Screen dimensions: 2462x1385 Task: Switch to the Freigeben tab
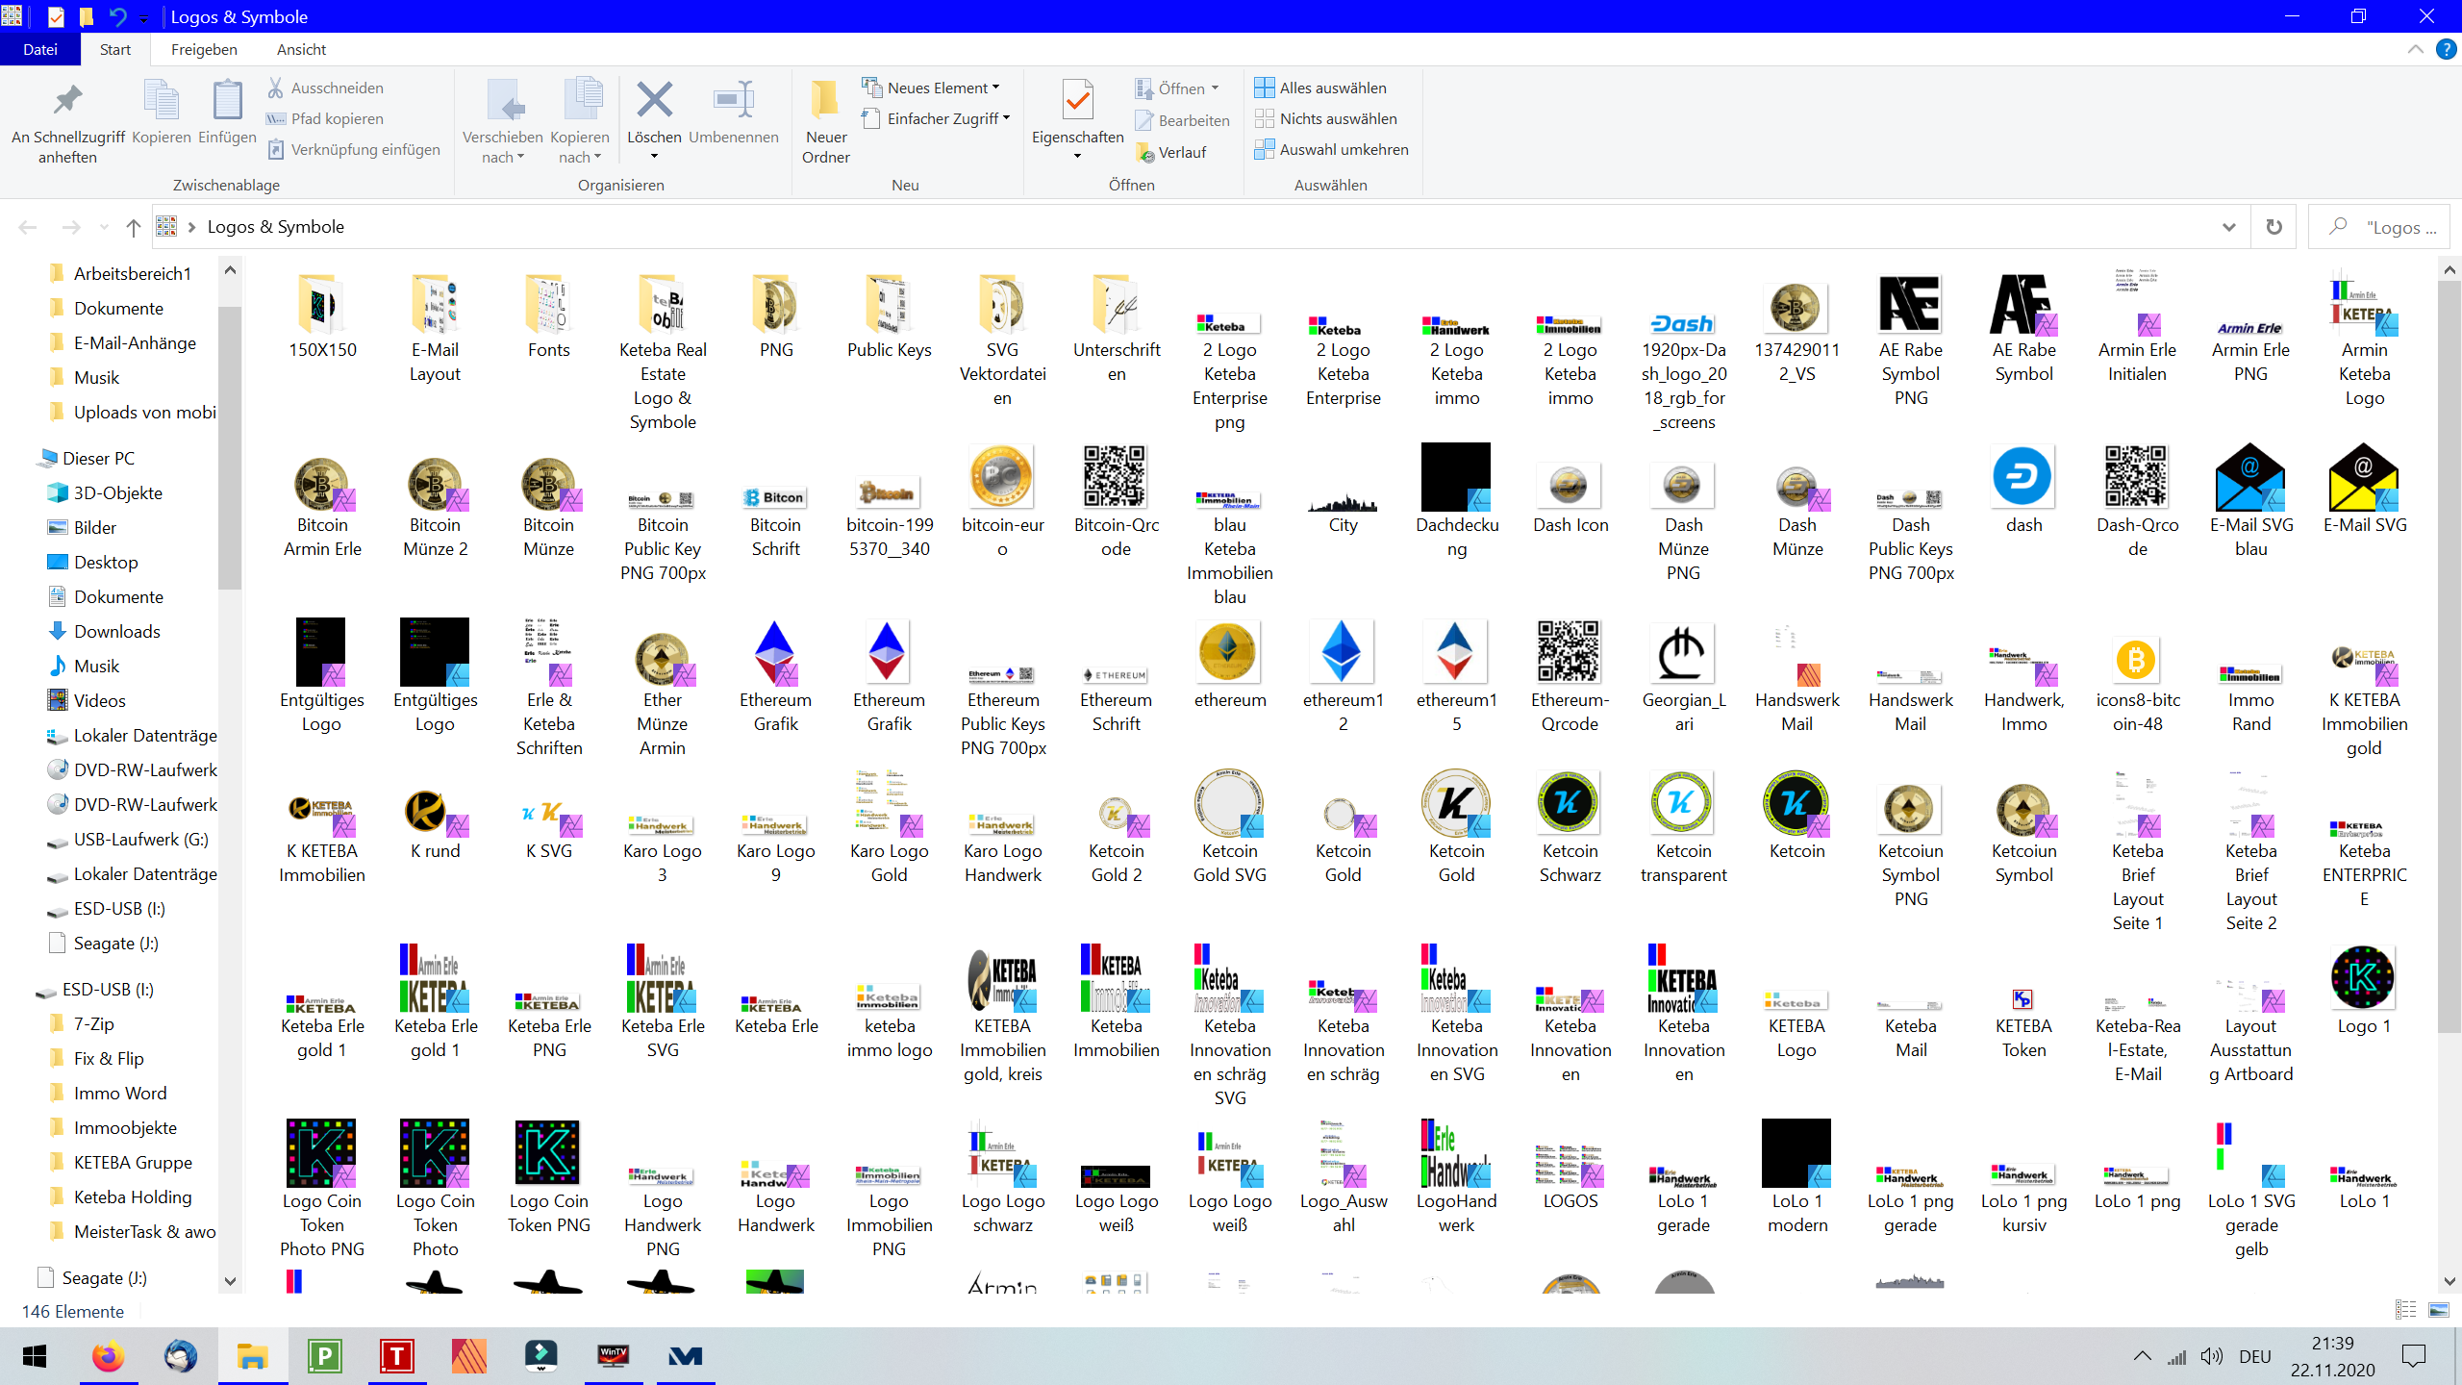(x=204, y=49)
